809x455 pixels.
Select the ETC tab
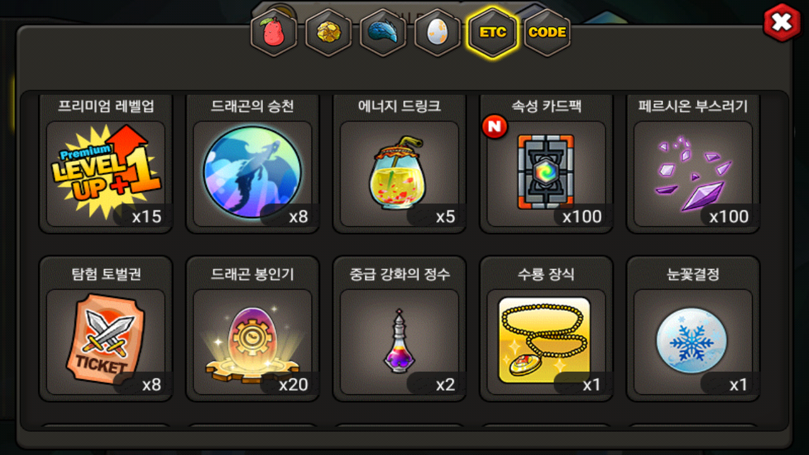tap(492, 33)
